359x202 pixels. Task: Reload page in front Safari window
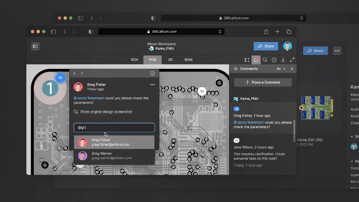pos(220,32)
